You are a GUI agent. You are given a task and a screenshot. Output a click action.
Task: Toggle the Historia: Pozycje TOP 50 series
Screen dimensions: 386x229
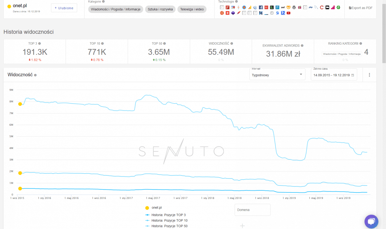(166, 226)
